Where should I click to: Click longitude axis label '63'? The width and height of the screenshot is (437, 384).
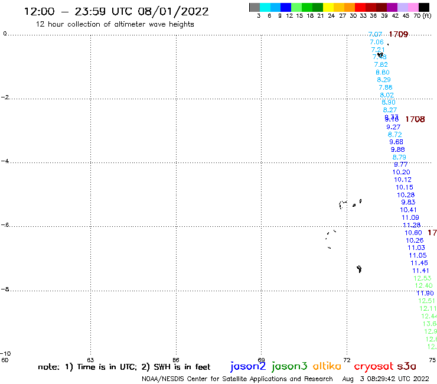90,360
